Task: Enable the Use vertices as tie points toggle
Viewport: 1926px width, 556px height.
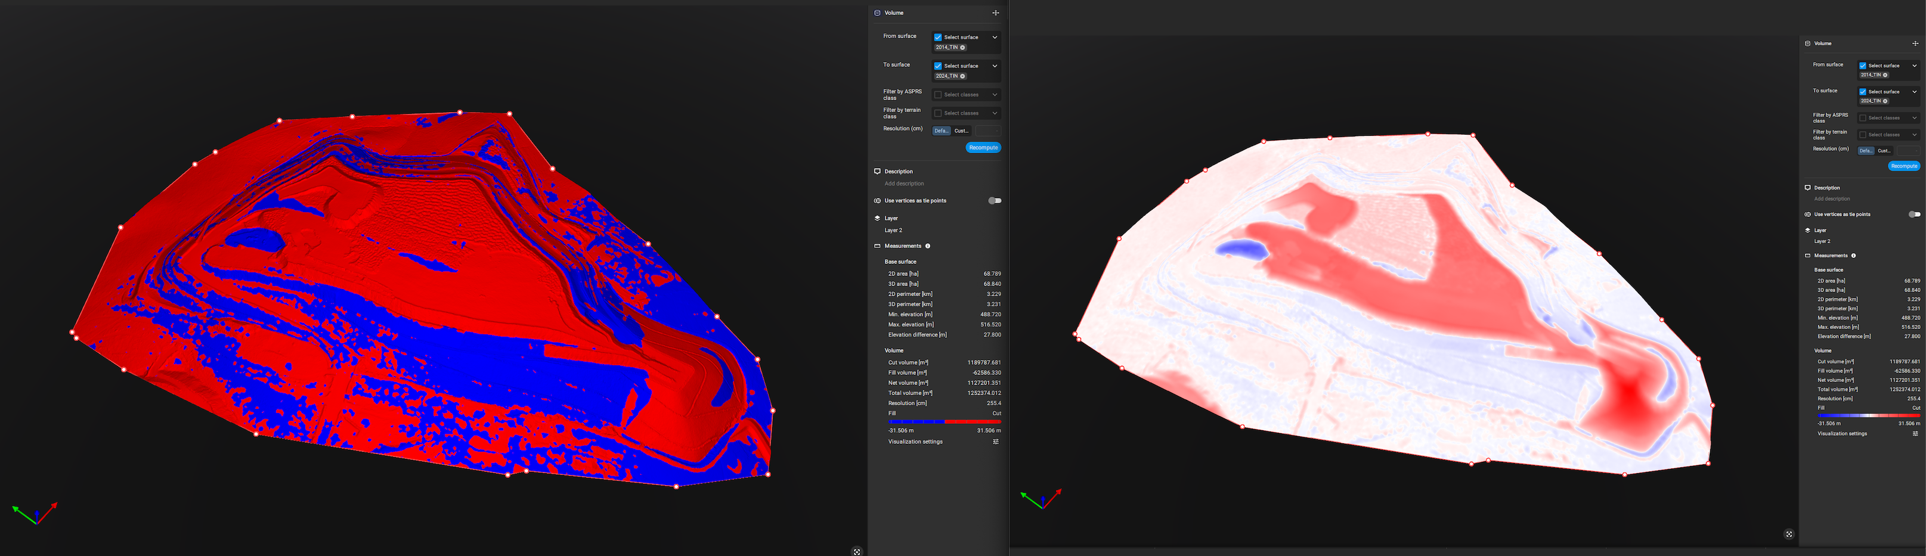Action: [x=995, y=200]
